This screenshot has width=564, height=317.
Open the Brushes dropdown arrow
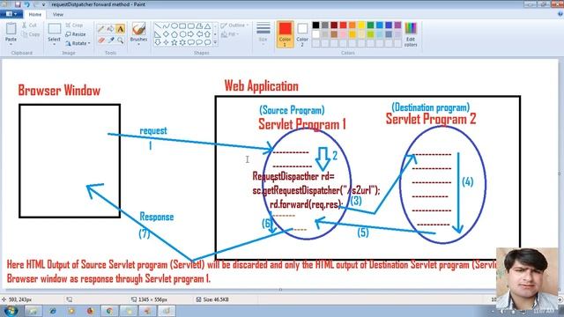[138, 44]
